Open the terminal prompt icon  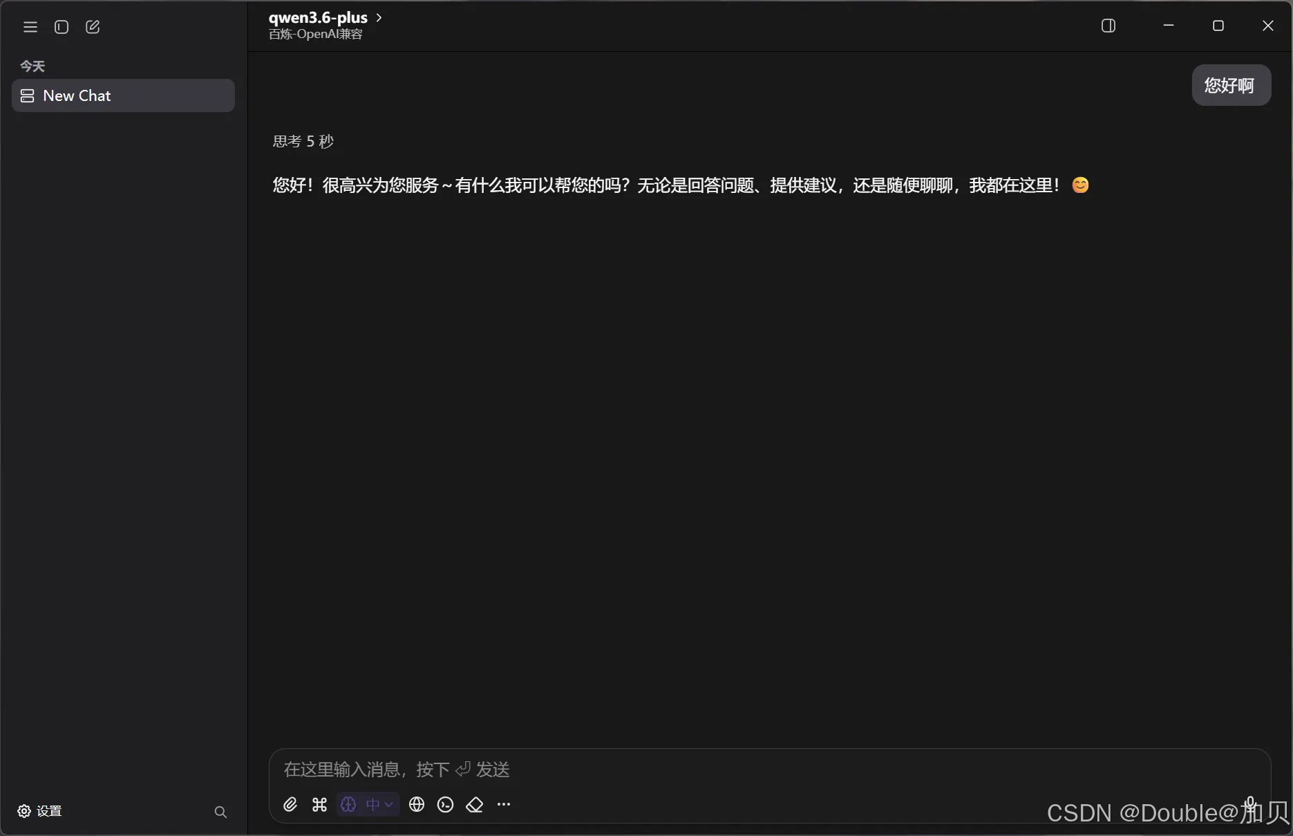(446, 805)
